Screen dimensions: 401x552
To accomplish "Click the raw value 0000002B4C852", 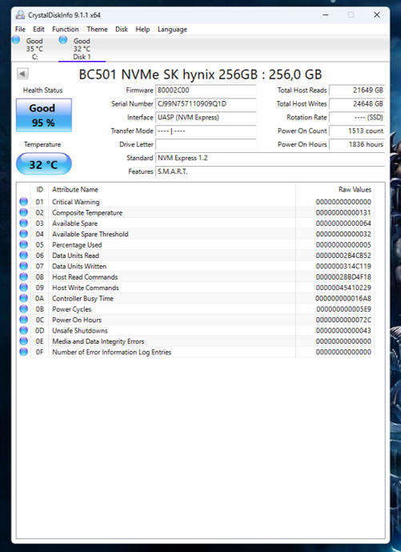I will click(343, 256).
